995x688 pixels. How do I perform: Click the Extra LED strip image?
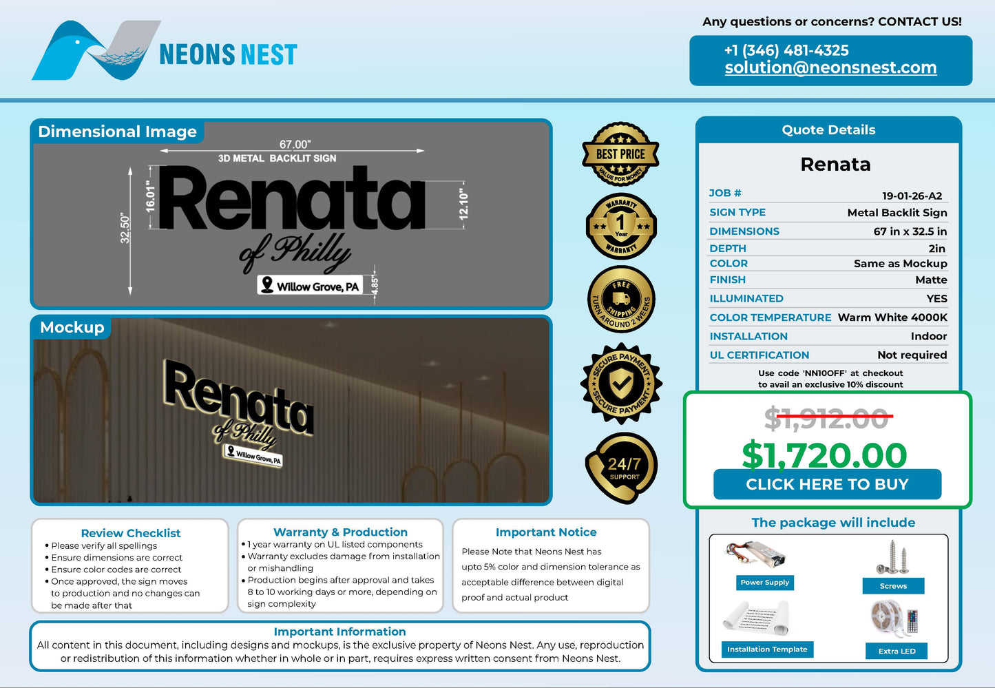(894, 618)
